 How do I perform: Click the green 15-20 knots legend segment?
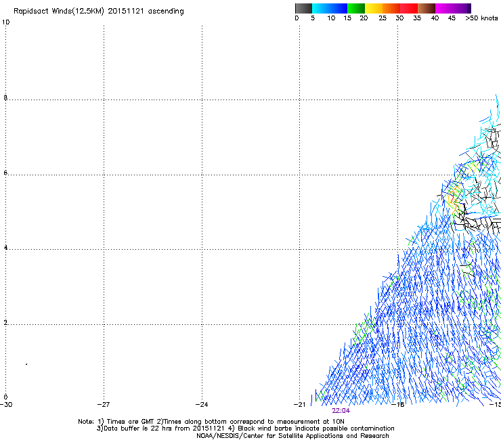click(x=356, y=8)
